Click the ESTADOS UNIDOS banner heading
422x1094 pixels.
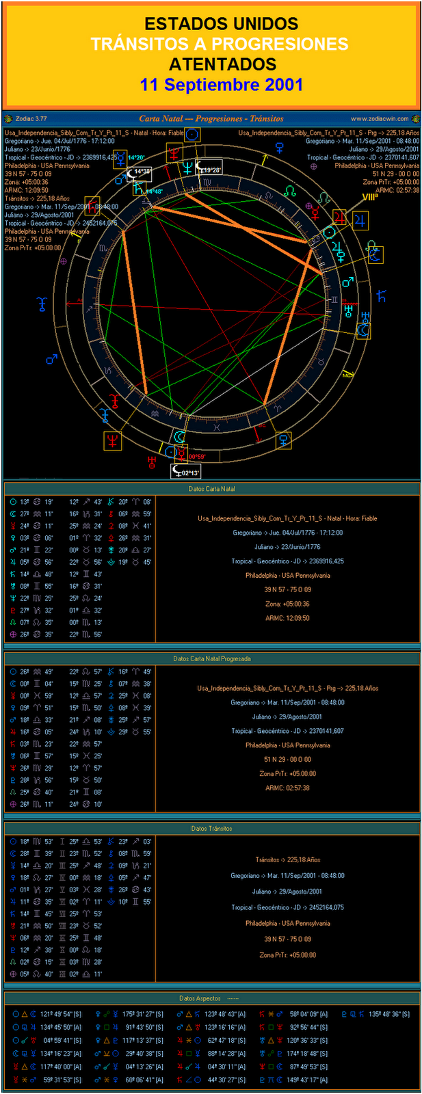[221, 24]
